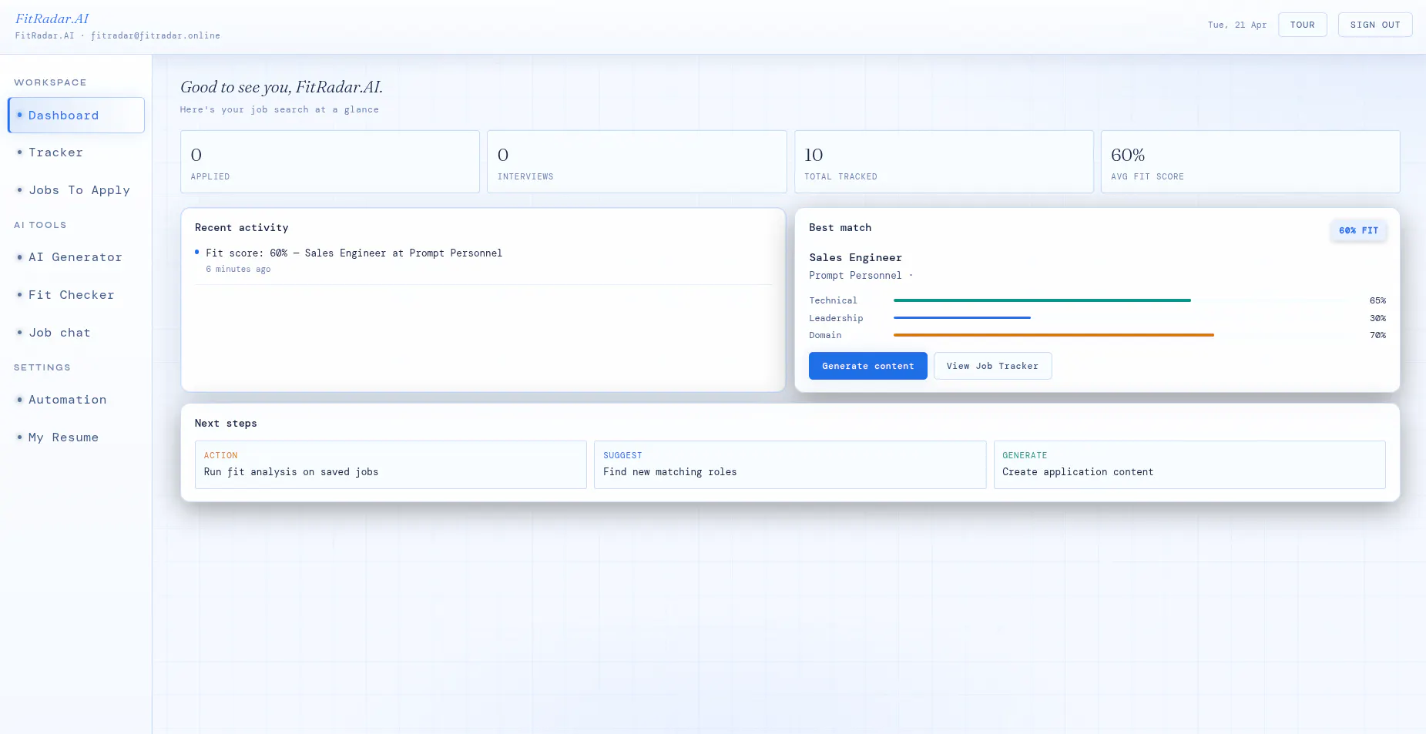Screen dimensions: 1426x734
Task: Open the Sales Engineer fit score activity
Action: [x=483, y=260]
